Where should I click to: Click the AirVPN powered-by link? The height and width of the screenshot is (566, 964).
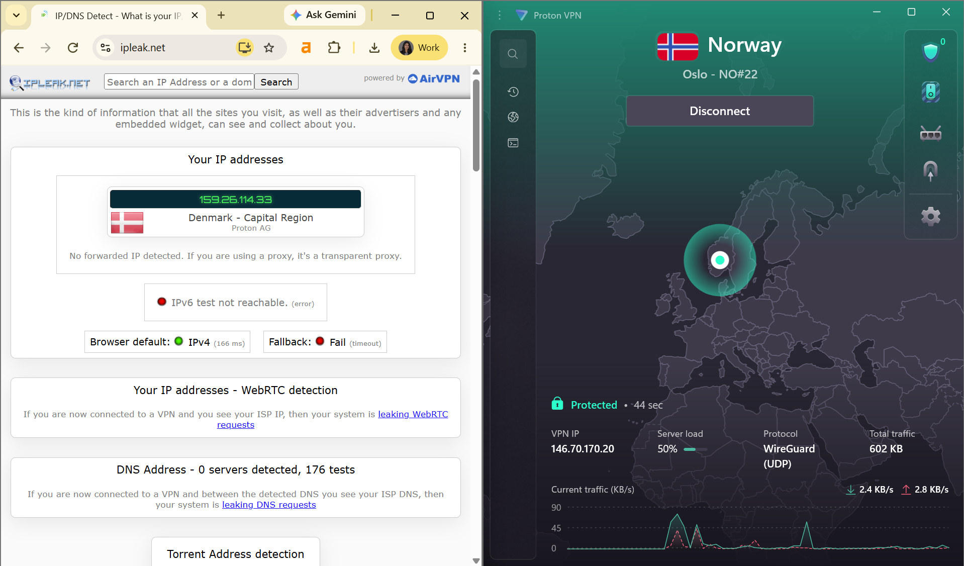click(434, 78)
